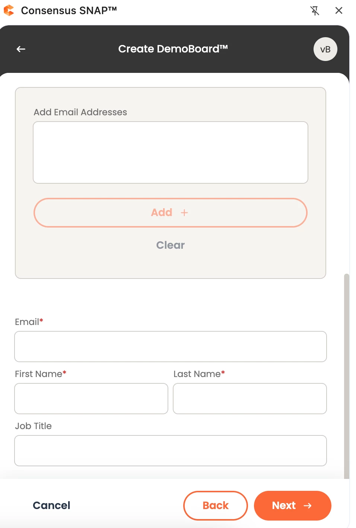Clear the entered email addresses

(171, 245)
